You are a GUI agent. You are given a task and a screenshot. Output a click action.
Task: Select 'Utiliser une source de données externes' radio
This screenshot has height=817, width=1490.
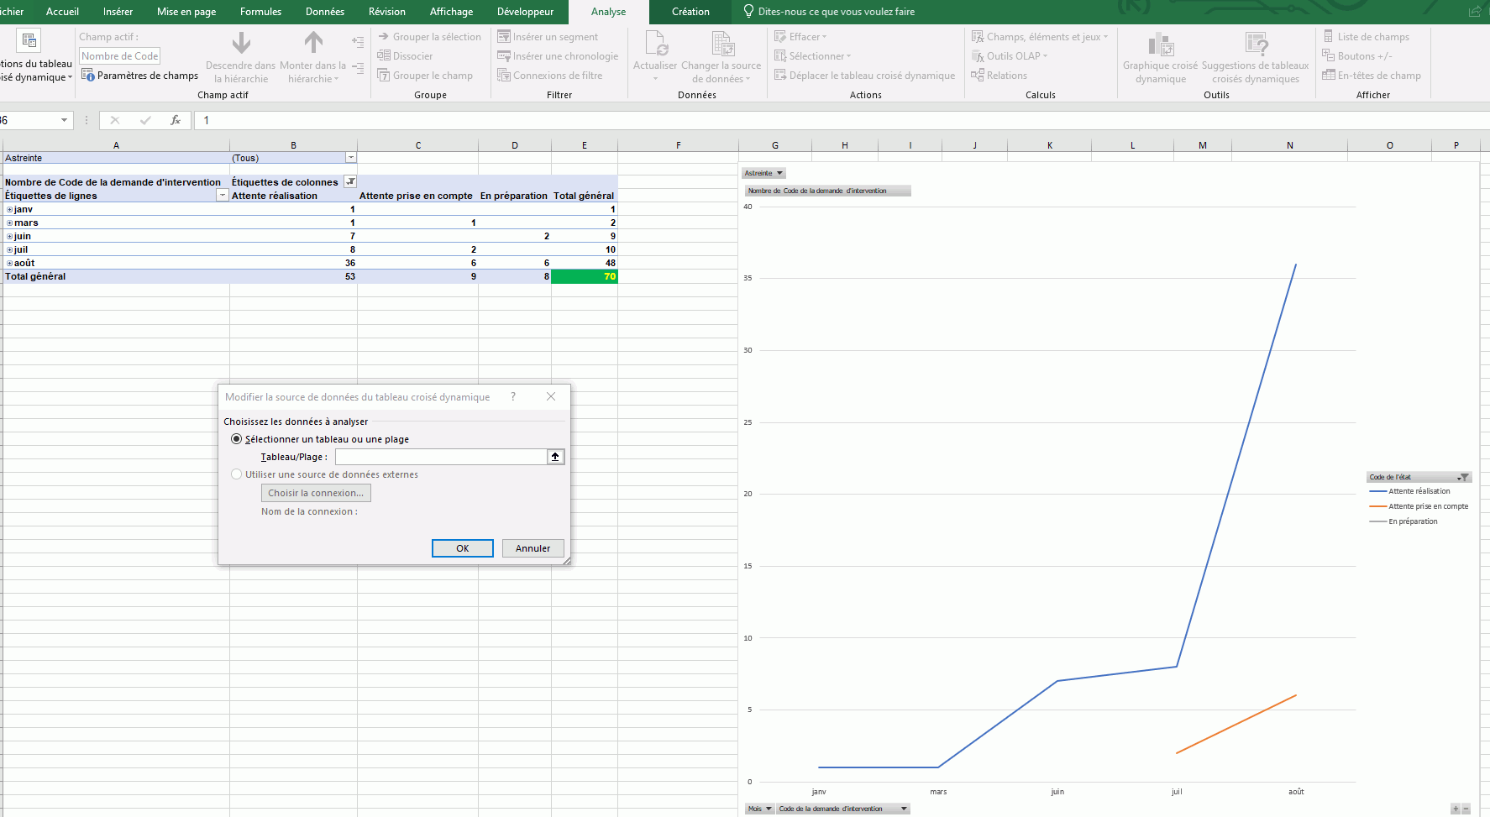point(237,474)
